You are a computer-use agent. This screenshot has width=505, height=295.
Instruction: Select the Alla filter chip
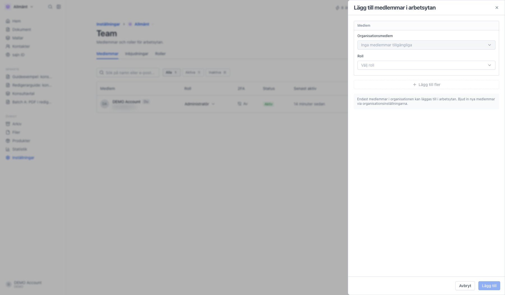(x=171, y=72)
